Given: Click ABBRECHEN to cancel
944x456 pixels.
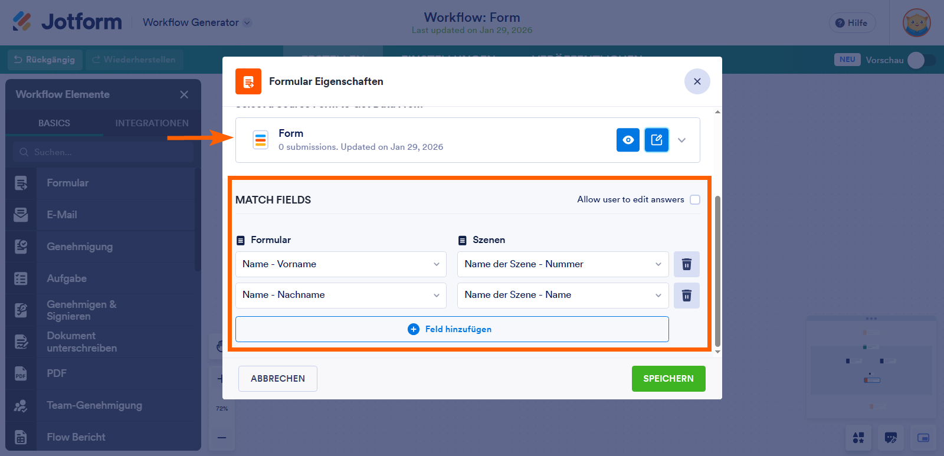Looking at the screenshot, I should [278, 379].
